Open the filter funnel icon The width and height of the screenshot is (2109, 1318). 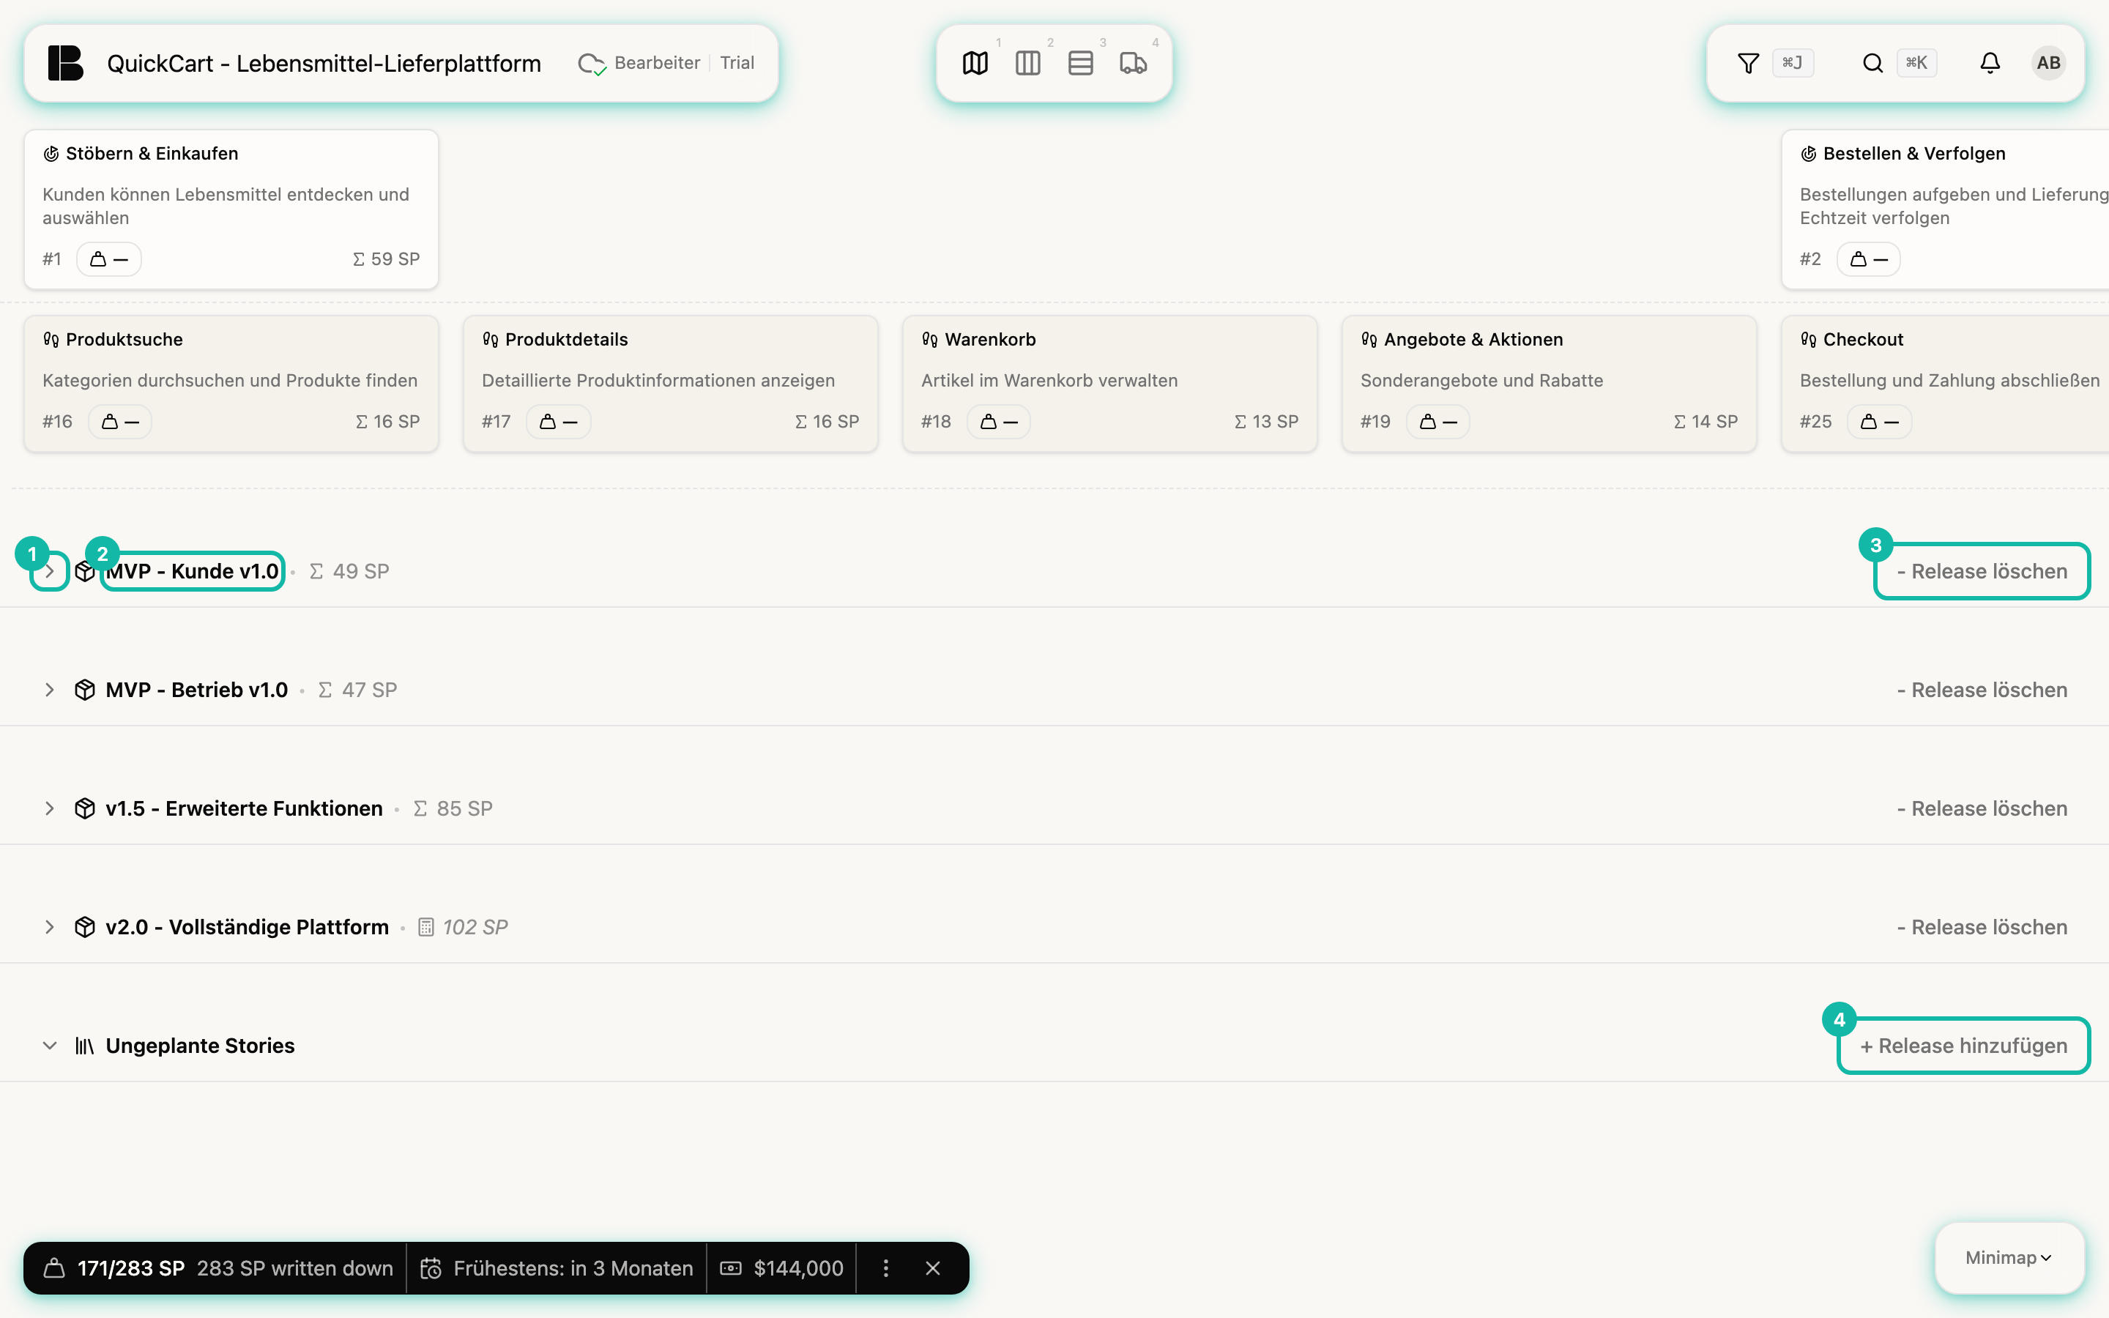click(x=1748, y=63)
